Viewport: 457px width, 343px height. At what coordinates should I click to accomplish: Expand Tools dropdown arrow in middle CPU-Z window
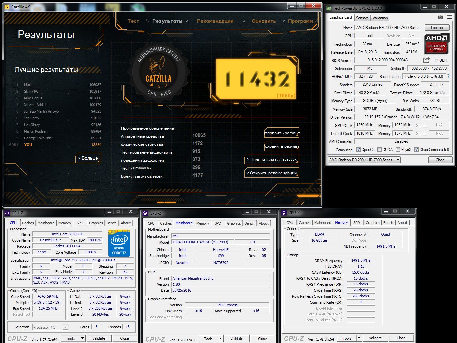(x=220, y=339)
